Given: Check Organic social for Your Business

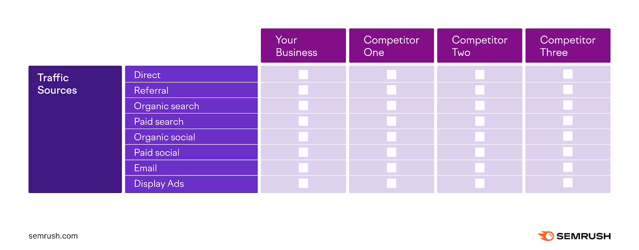Looking at the screenshot, I should (304, 137).
